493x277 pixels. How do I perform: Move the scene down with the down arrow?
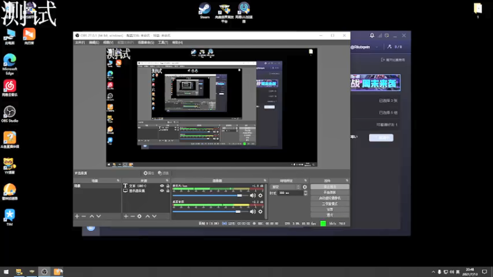point(99,216)
